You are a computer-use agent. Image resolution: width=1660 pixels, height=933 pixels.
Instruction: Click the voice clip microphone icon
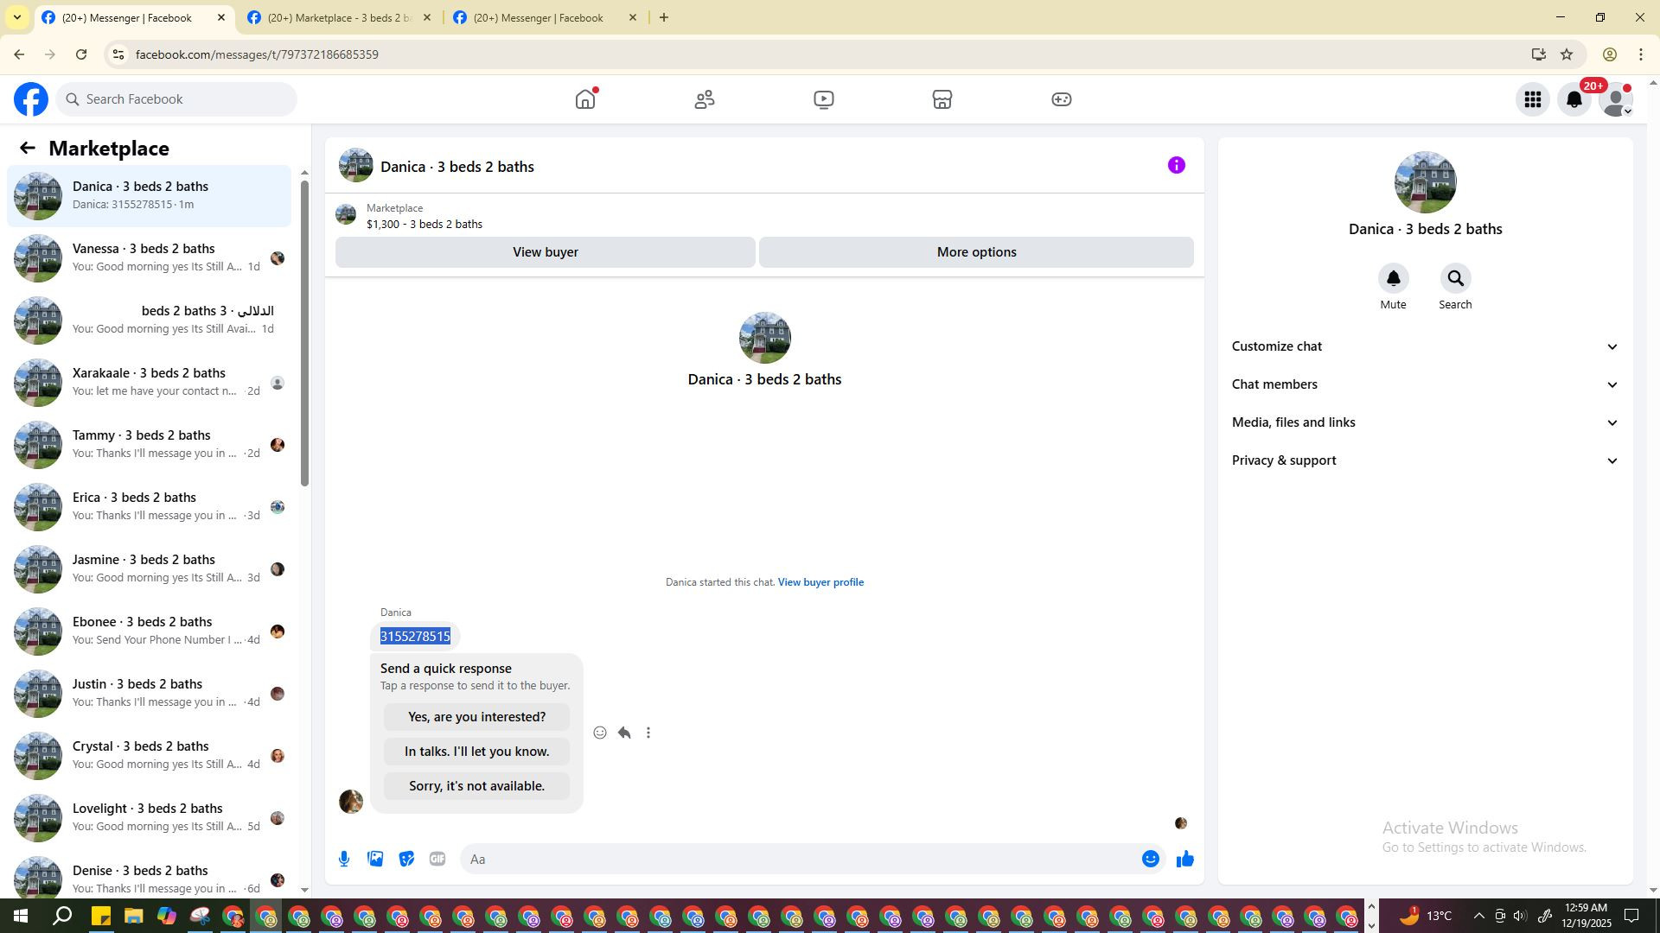(x=344, y=859)
